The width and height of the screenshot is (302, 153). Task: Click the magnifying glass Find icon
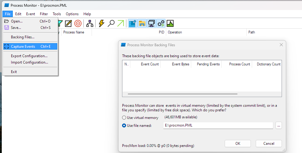click(x=111, y=23)
